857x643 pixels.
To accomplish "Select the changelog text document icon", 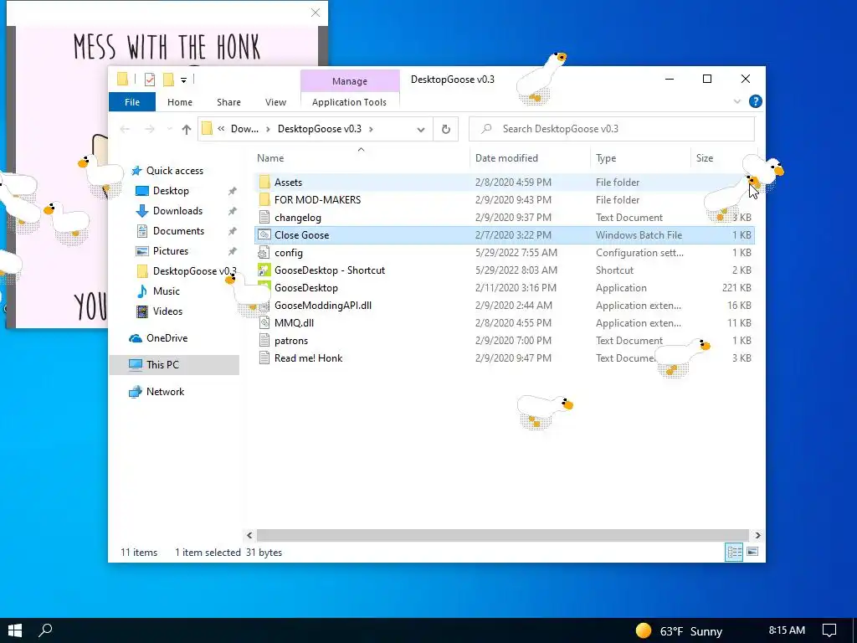I will pyautogui.click(x=264, y=217).
